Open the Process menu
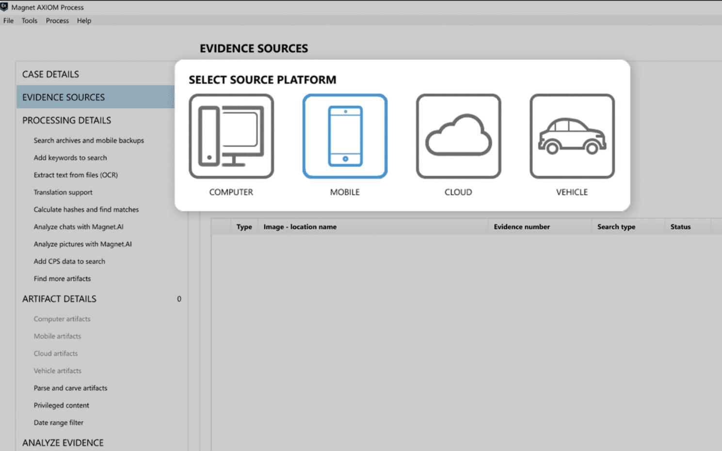 (57, 21)
